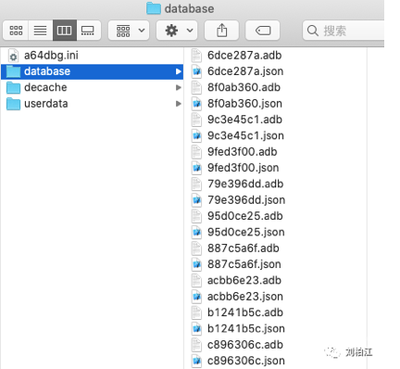Click the icon of 887c5a6f.adb
400x369 pixels.
(x=196, y=248)
